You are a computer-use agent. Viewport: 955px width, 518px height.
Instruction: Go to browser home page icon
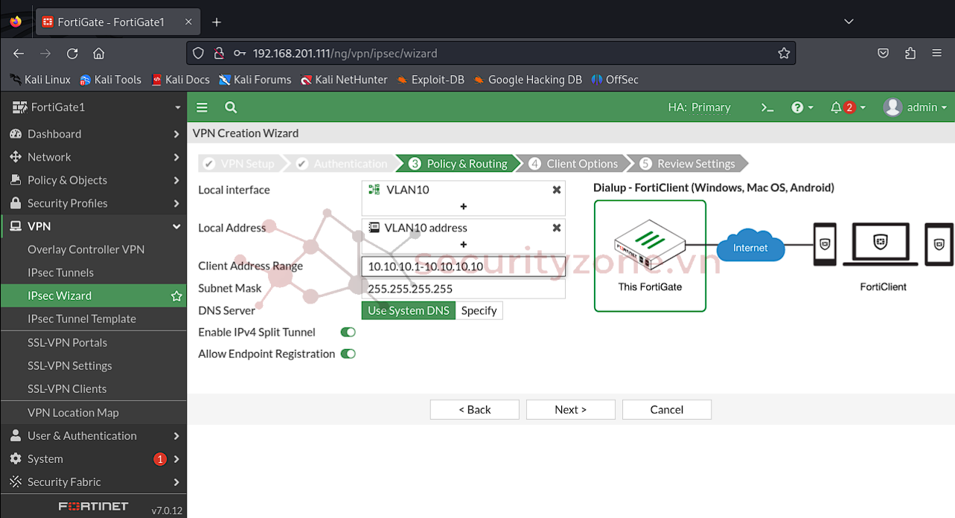[98, 54]
